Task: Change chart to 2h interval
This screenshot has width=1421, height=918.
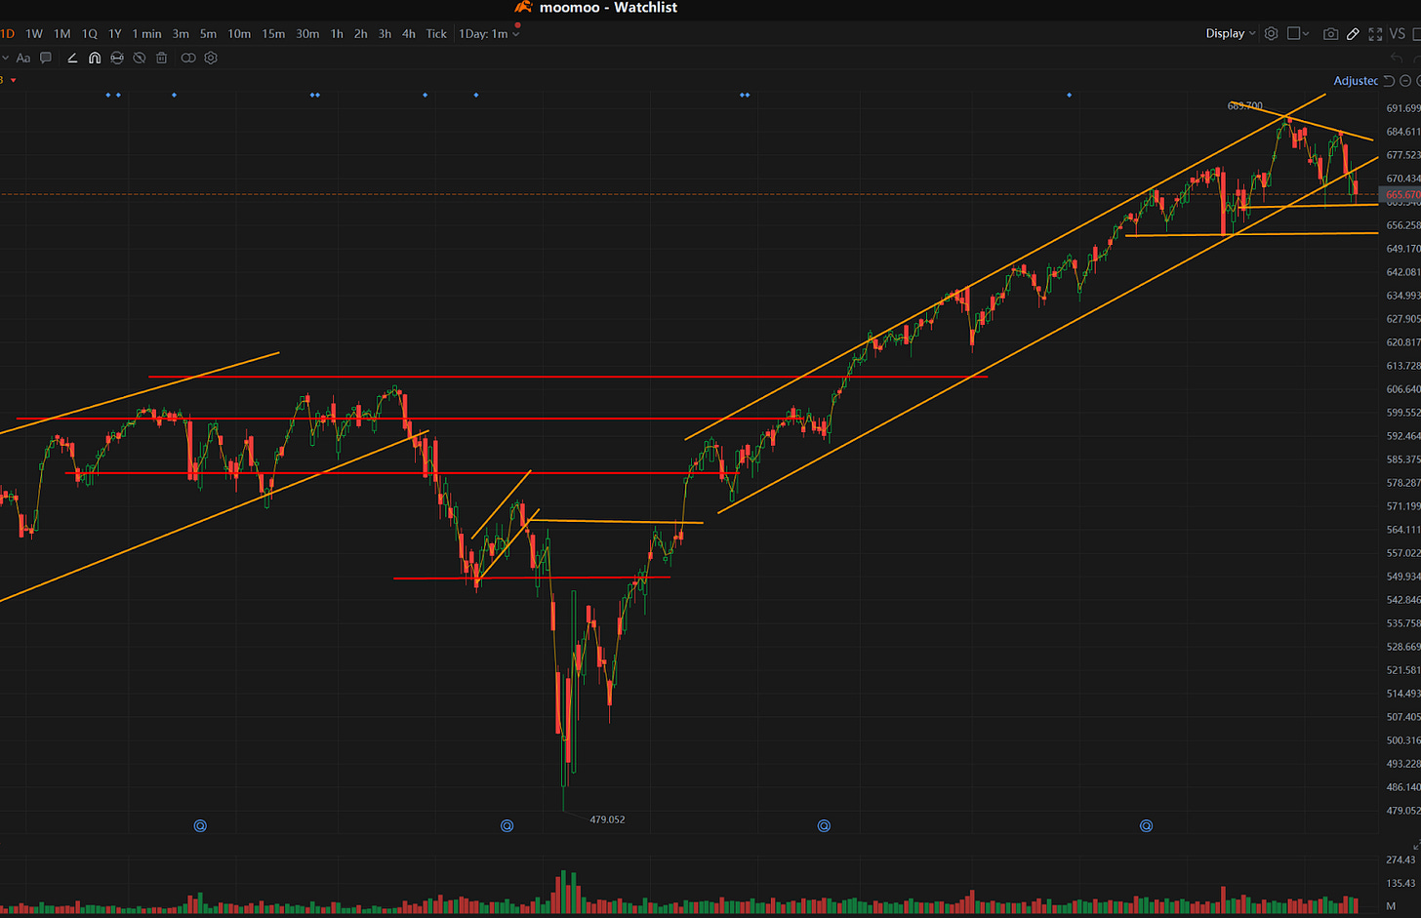Action: tap(361, 34)
